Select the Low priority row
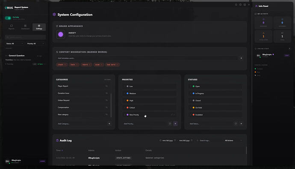The image size is (295, 169). 150,86
